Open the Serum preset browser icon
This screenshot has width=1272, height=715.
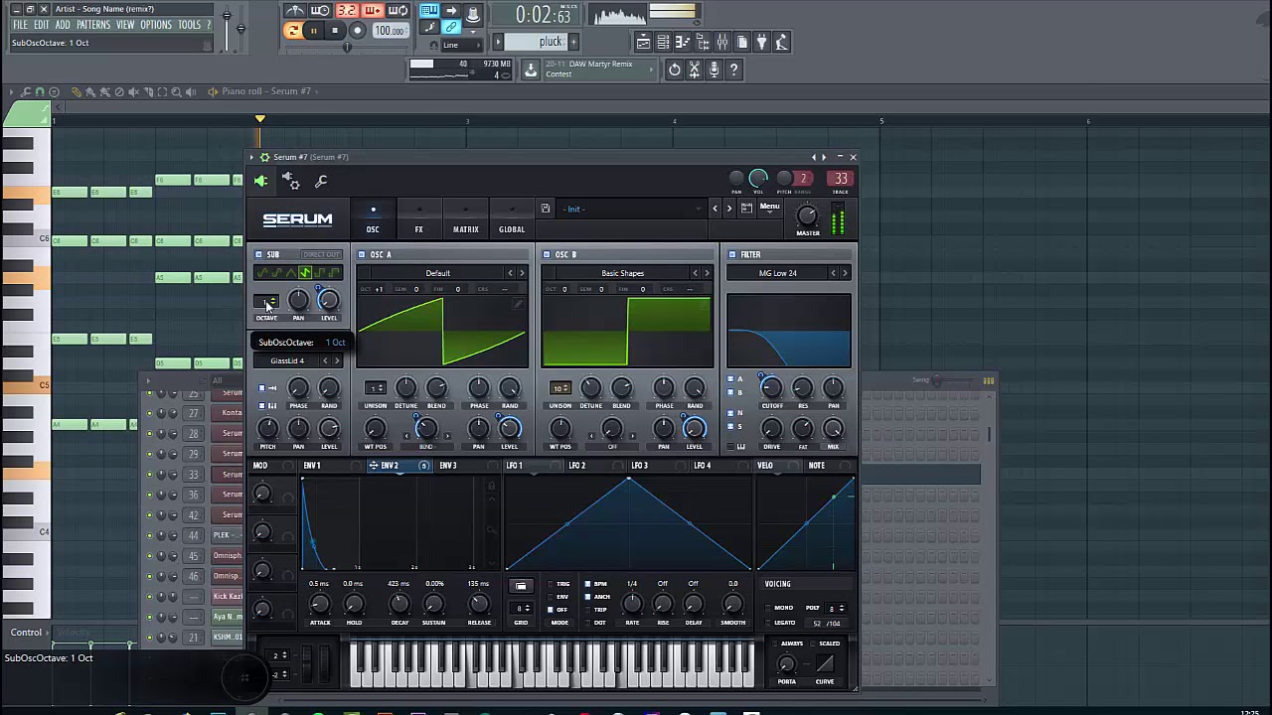(x=746, y=209)
